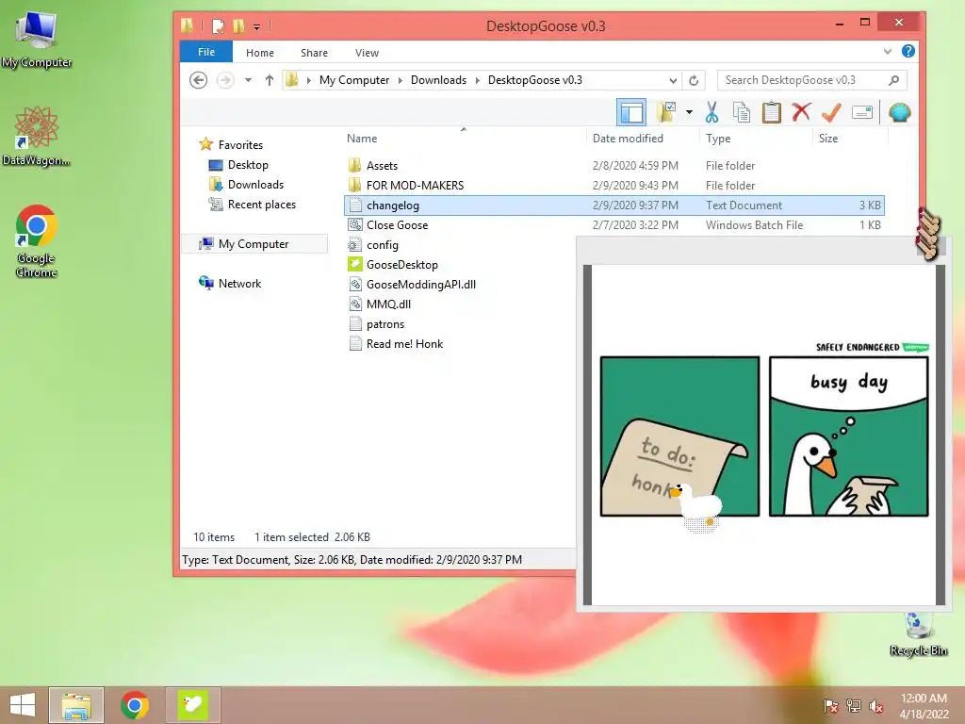Image resolution: width=965 pixels, height=724 pixels.
Task: Click the Back navigation arrow
Action: click(198, 80)
